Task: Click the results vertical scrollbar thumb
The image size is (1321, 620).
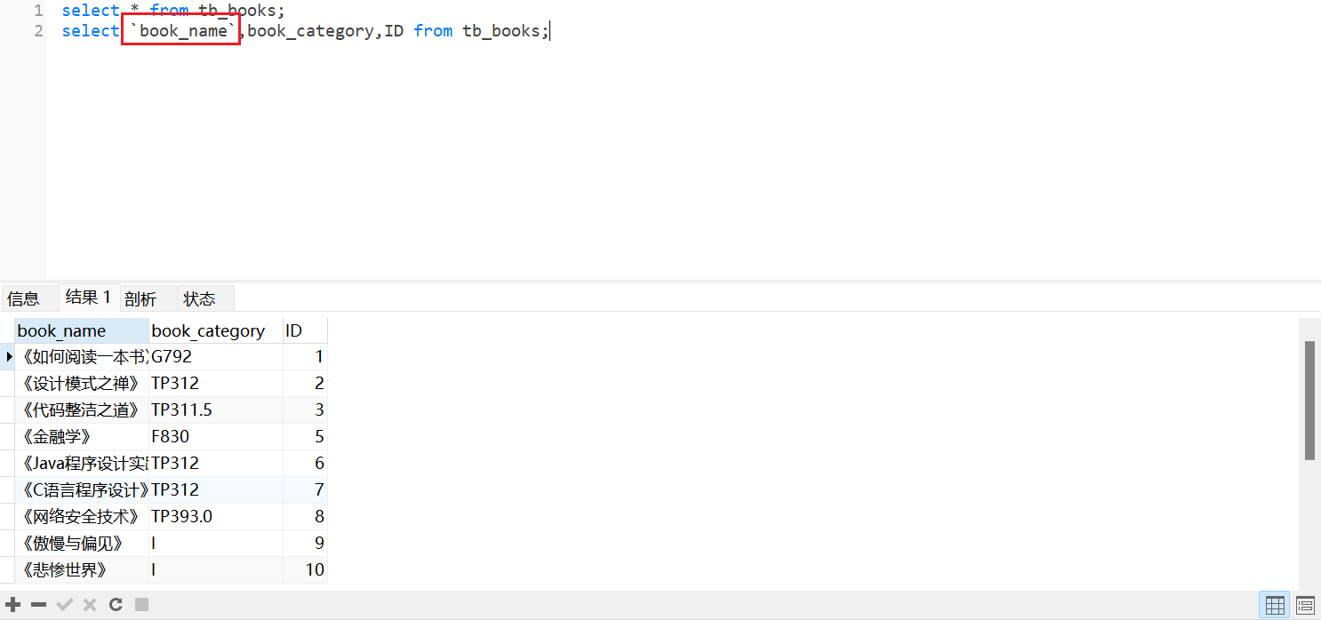Action: (x=1309, y=400)
